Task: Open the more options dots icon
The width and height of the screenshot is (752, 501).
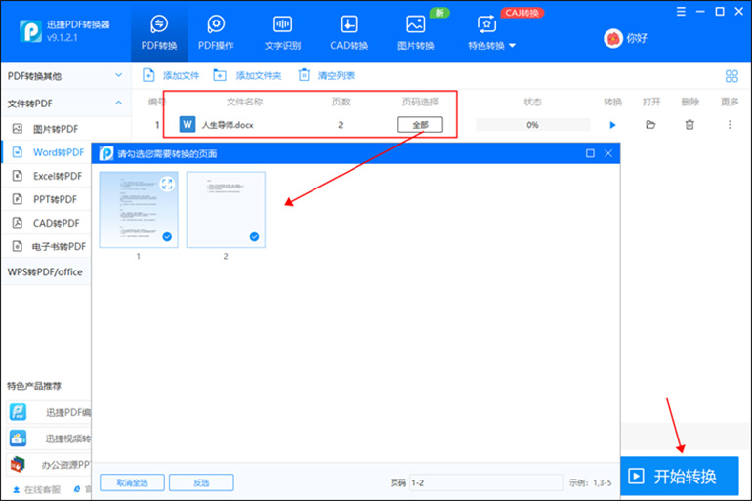Action: pyautogui.click(x=730, y=125)
